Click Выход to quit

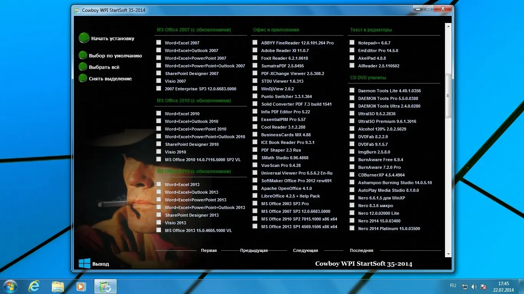point(101,264)
